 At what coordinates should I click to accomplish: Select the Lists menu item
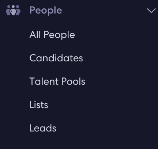pyautogui.click(x=39, y=105)
